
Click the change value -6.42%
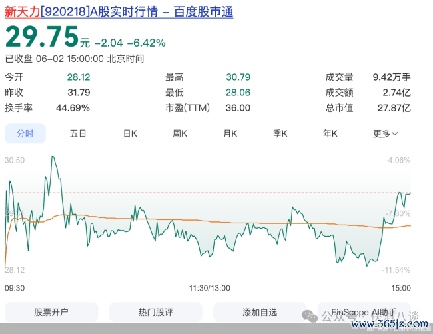[x=147, y=43]
